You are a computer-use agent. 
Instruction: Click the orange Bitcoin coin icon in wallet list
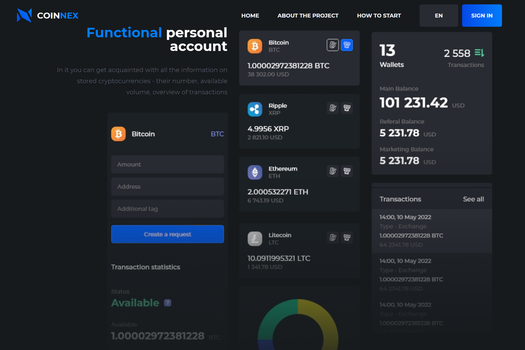point(255,46)
